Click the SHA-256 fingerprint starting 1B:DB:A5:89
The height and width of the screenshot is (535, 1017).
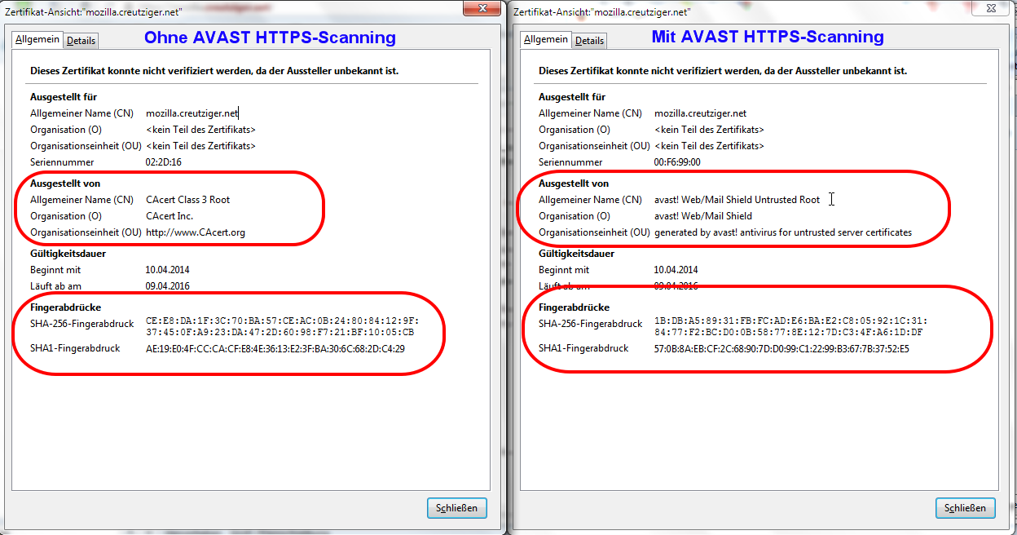pyautogui.click(x=791, y=326)
